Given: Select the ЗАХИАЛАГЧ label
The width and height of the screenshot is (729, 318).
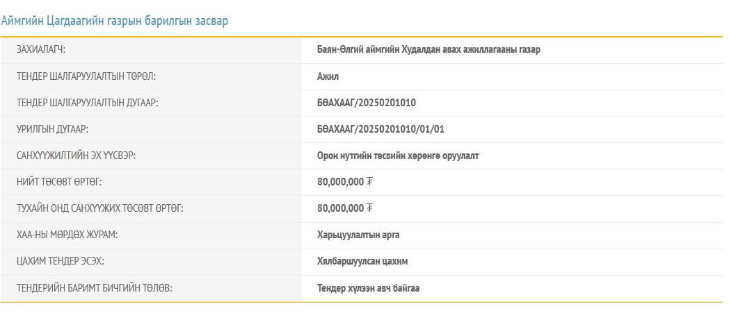Looking at the screenshot, I should coord(46,50).
